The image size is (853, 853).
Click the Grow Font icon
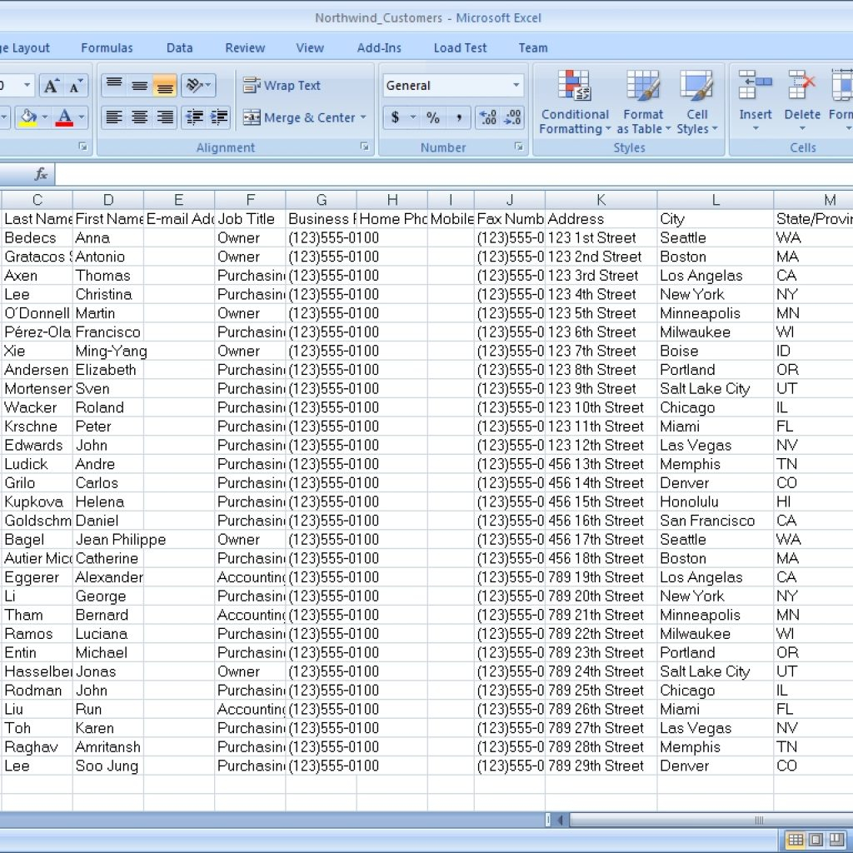(51, 83)
